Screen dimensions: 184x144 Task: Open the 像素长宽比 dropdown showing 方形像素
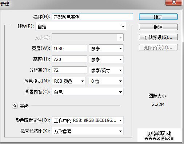(x=88, y=131)
